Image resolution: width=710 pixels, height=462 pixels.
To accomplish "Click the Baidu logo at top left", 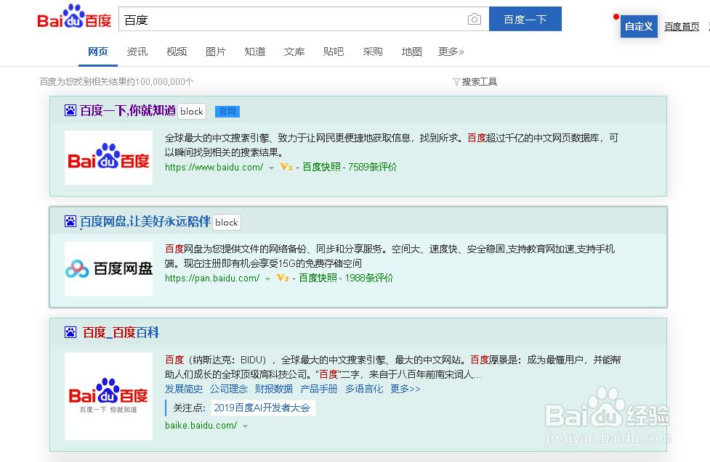I will pyautogui.click(x=74, y=17).
